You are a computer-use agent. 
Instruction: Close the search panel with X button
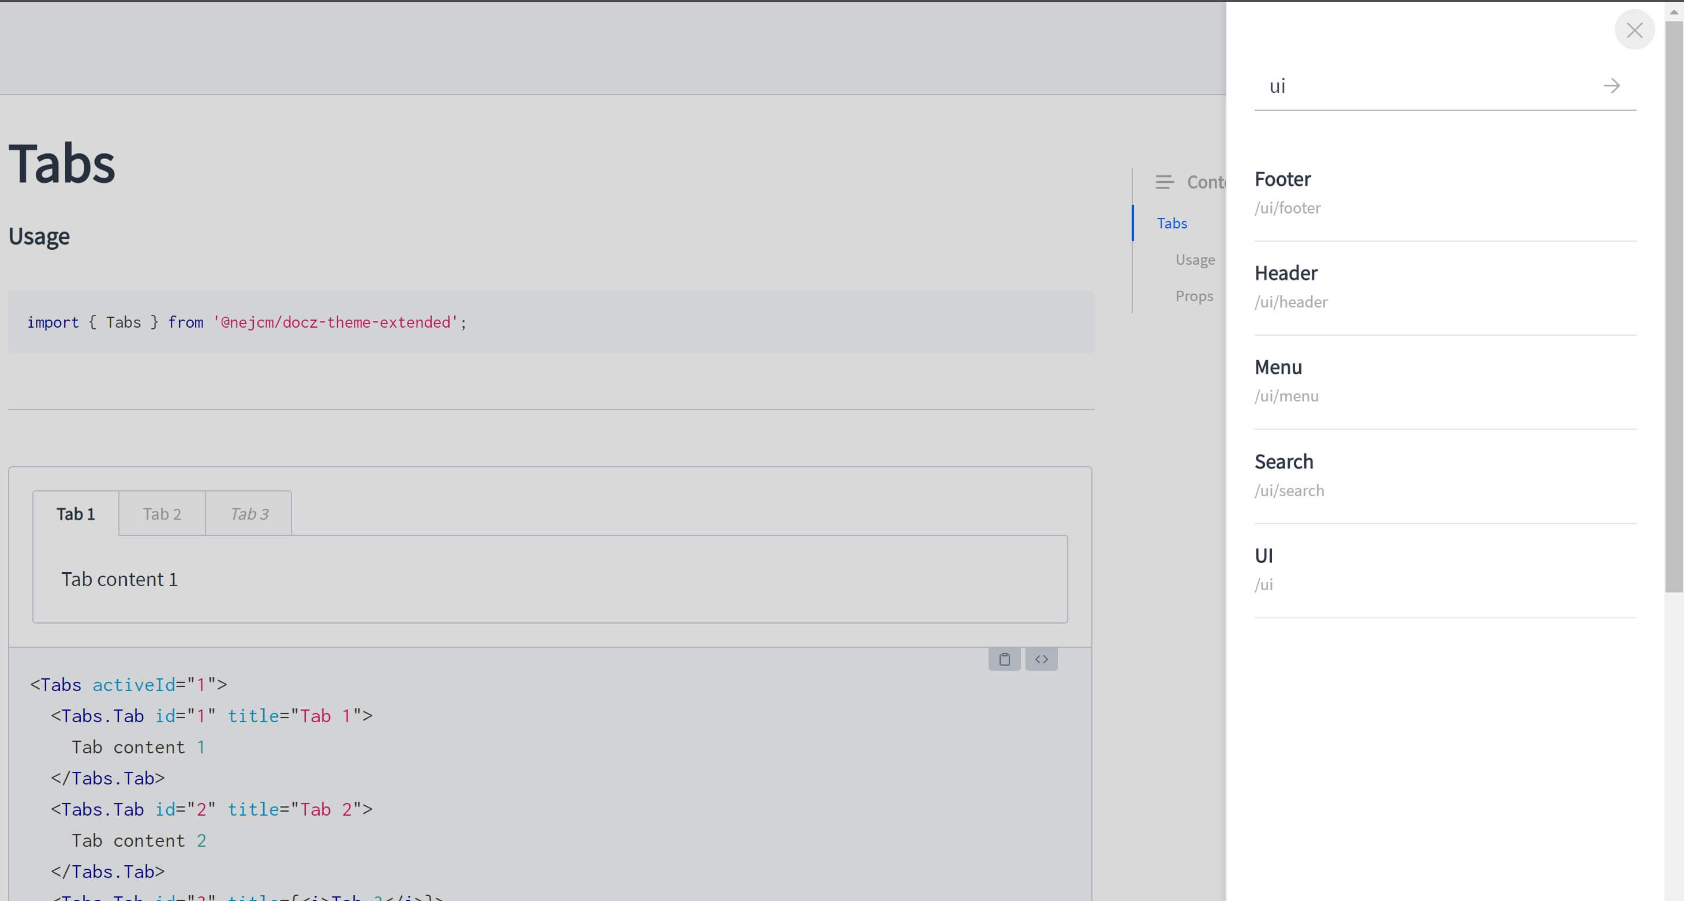[1634, 30]
